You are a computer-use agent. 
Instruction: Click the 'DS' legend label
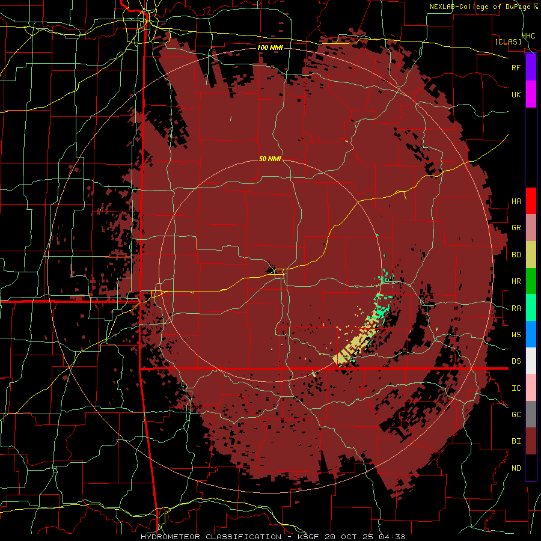516,361
